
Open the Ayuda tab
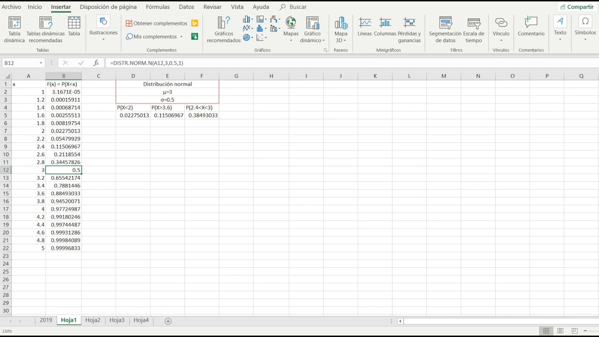[x=261, y=7]
